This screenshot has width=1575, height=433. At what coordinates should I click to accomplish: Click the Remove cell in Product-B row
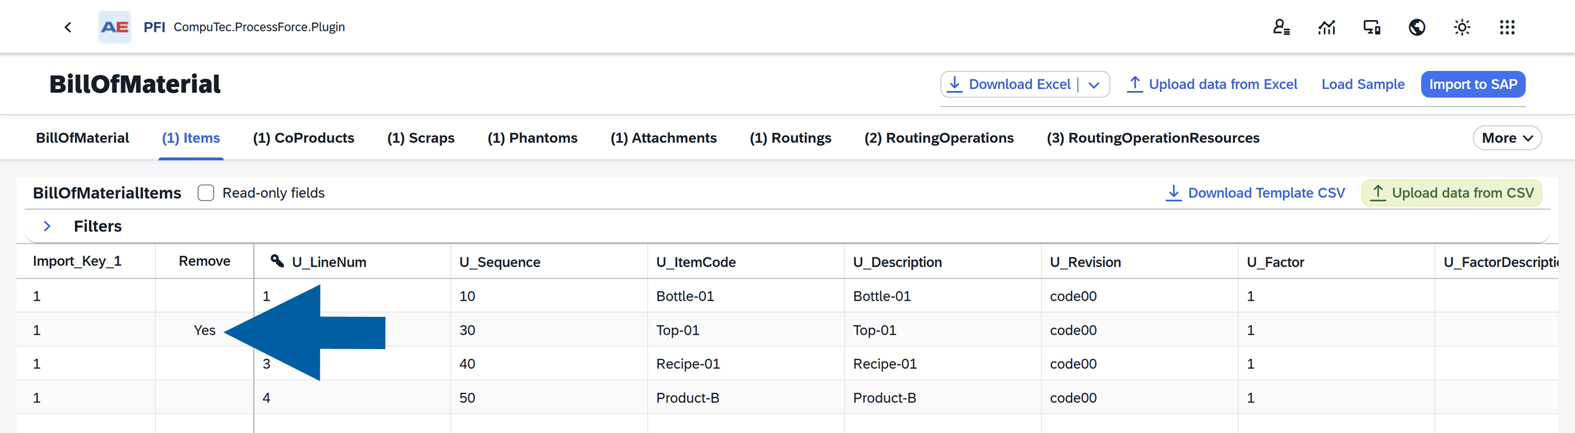pos(205,398)
